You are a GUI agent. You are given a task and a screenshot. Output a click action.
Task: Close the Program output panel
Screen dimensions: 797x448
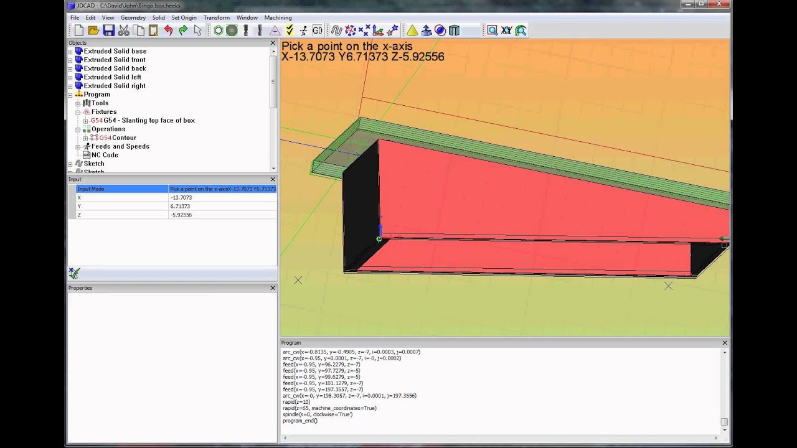click(x=725, y=343)
